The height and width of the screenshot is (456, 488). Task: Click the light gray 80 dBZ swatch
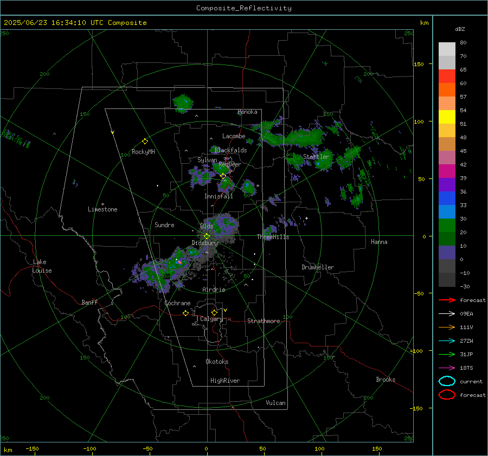[x=447, y=49]
